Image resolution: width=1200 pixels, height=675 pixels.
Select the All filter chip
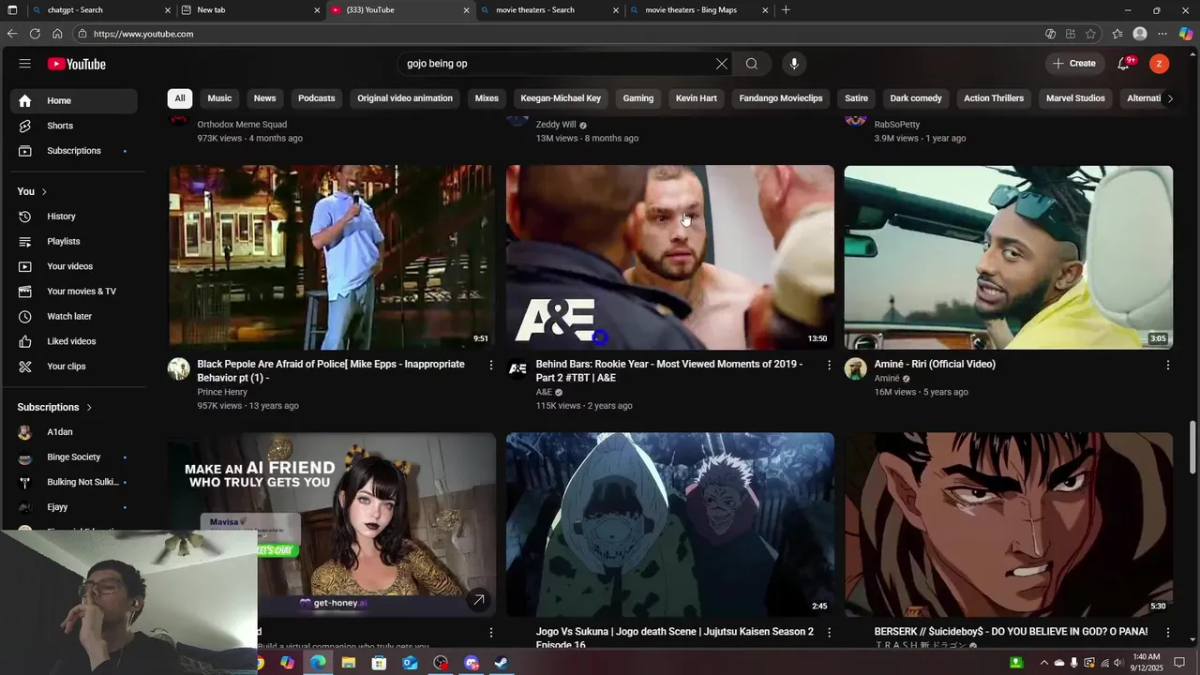[x=180, y=98]
